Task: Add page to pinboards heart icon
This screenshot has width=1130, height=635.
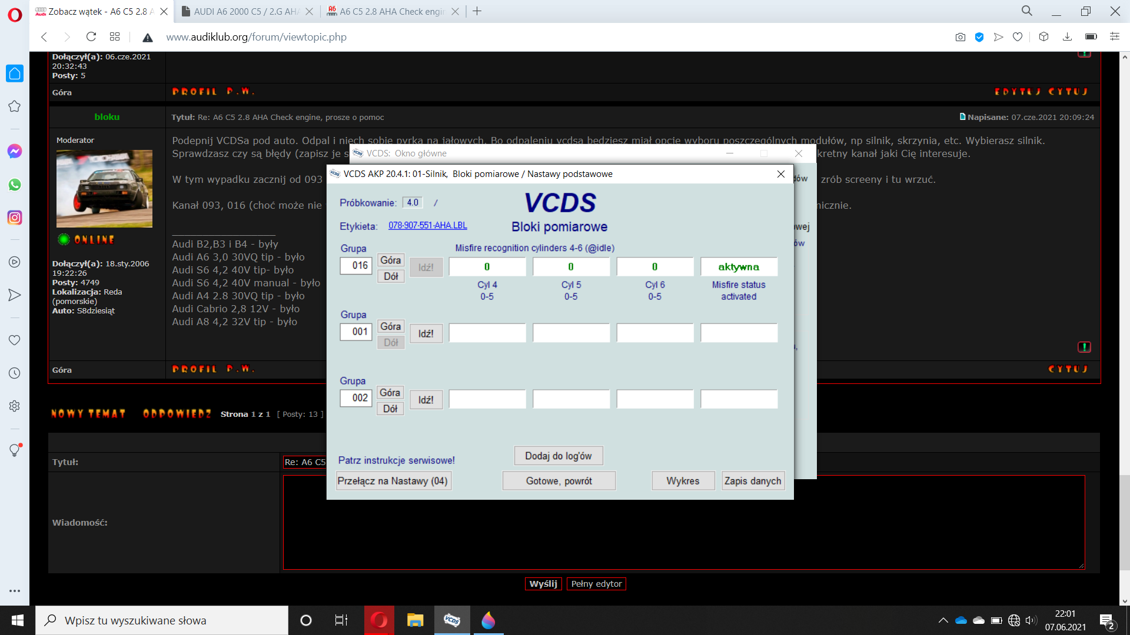Action: (1018, 37)
